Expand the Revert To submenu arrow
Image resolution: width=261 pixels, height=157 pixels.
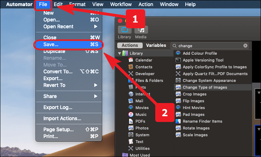(x=95, y=85)
